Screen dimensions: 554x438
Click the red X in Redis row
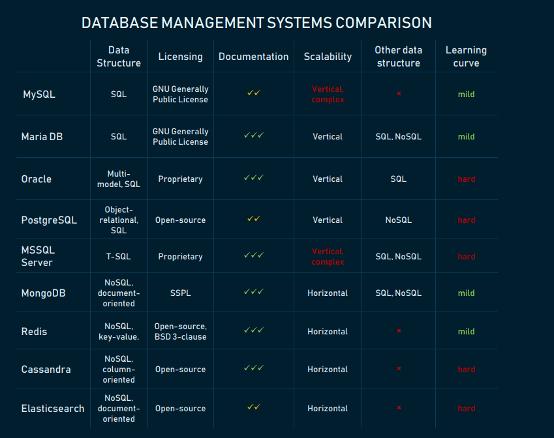pos(399,330)
